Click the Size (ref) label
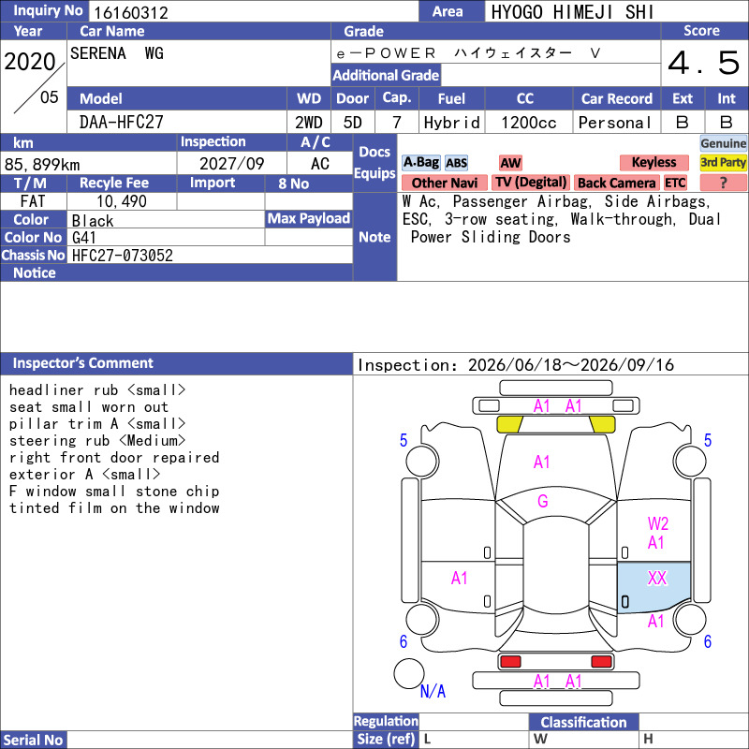 pyautogui.click(x=386, y=739)
